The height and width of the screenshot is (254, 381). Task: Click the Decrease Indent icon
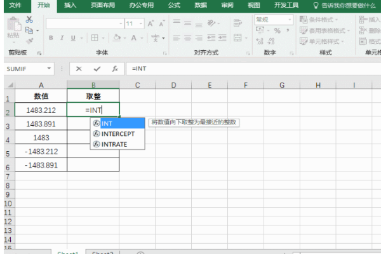[211, 37]
